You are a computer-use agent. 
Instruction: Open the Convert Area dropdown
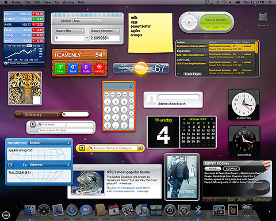(x=87, y=21)
